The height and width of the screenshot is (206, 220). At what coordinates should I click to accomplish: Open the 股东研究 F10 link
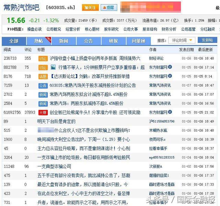(111, 29)
